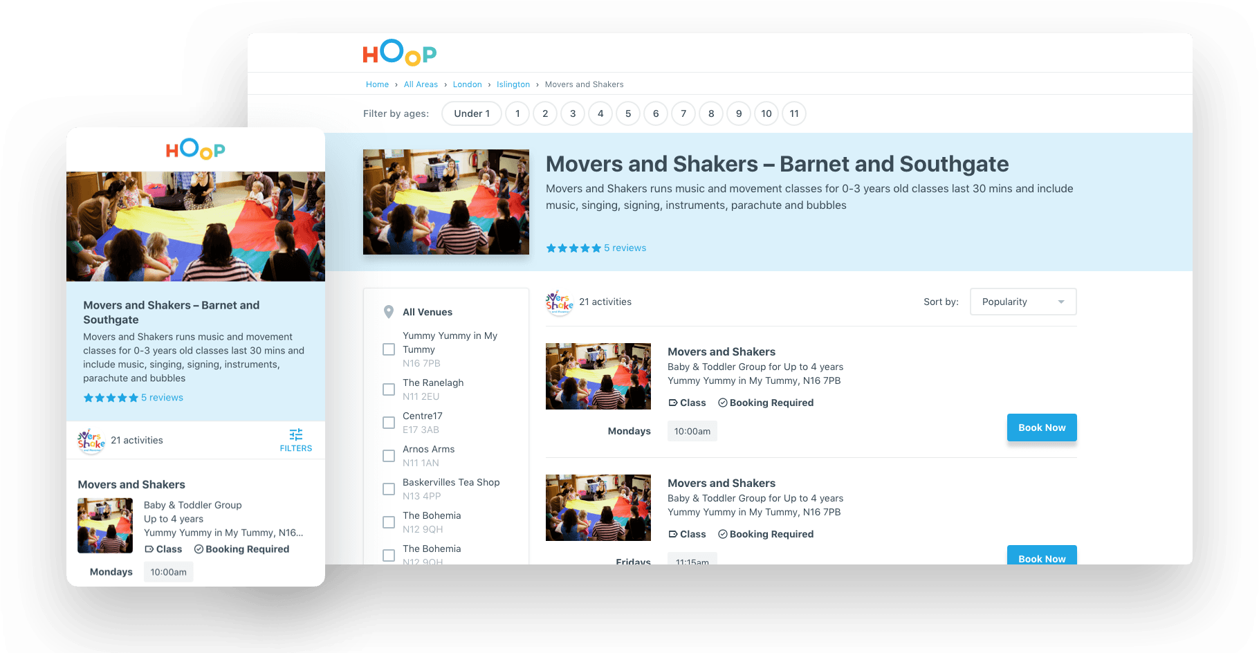The image size is (1259, 653).
Task: Click Movers Shake logo beside desktop 21 activities
Action: tap(560, 302)
